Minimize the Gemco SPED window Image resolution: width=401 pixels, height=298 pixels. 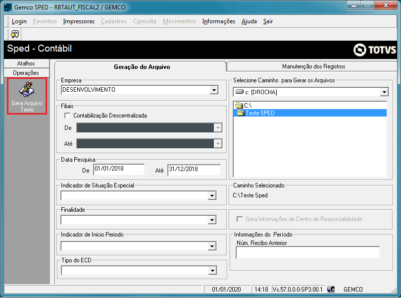point(354,5)
